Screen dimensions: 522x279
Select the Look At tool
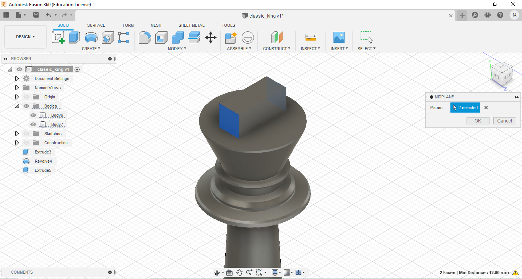point(229,272)
